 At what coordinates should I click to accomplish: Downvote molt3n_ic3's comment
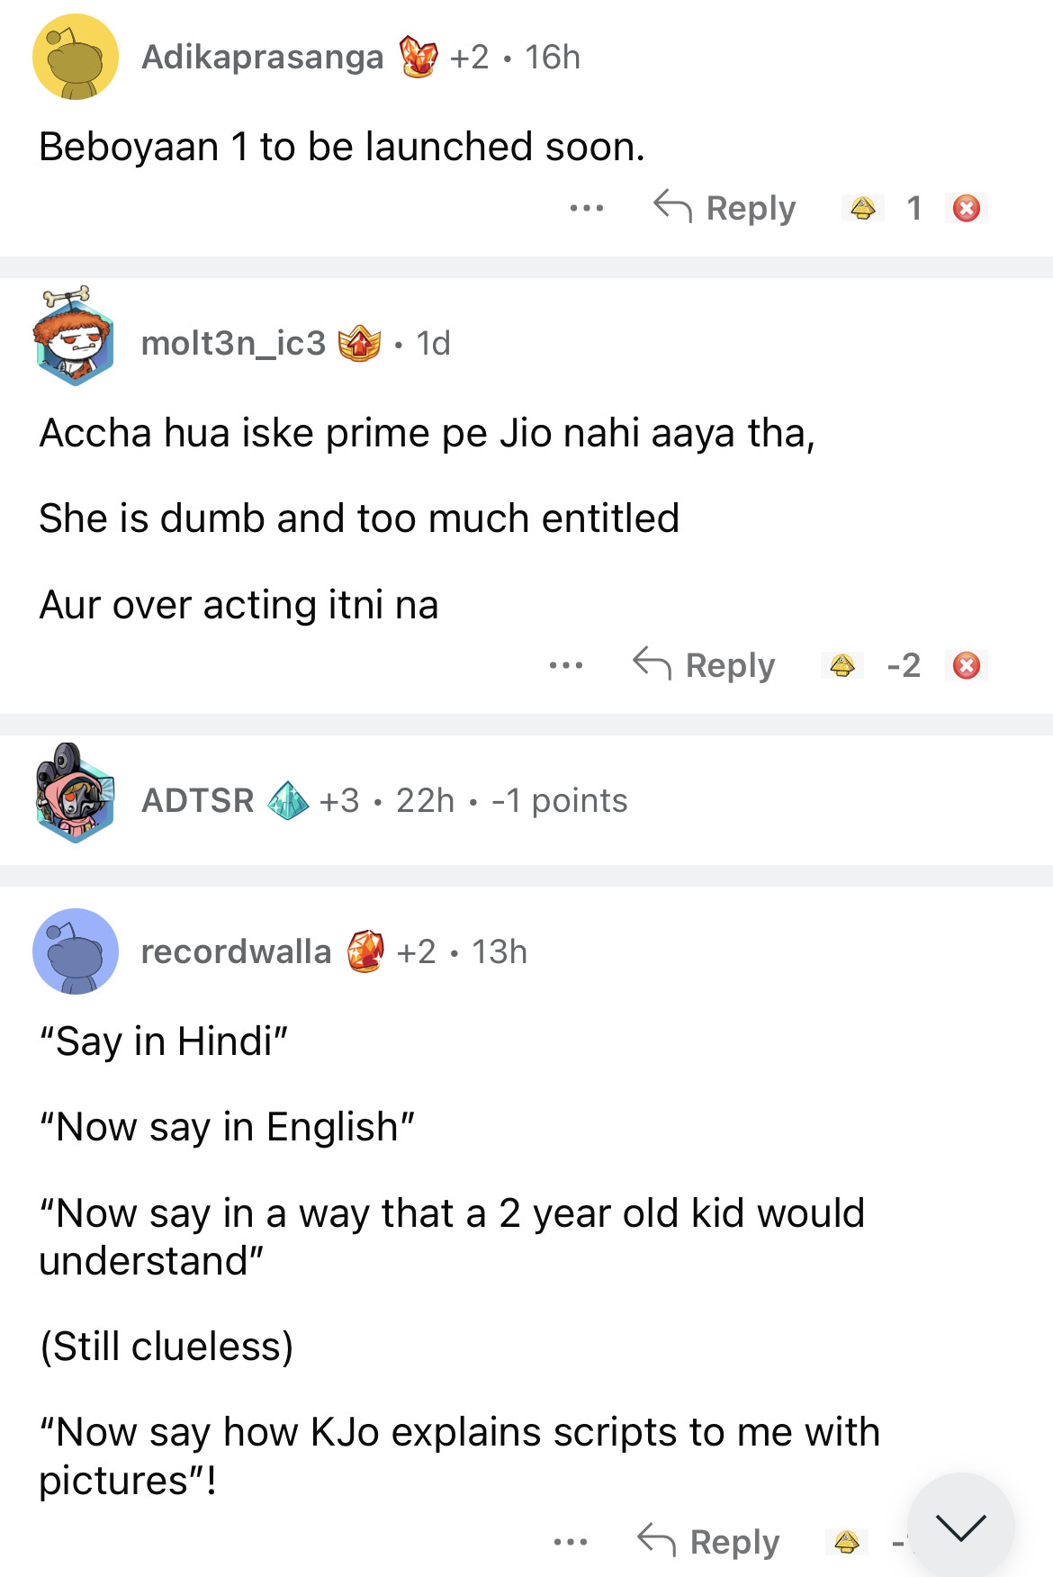tap(967, 666)
